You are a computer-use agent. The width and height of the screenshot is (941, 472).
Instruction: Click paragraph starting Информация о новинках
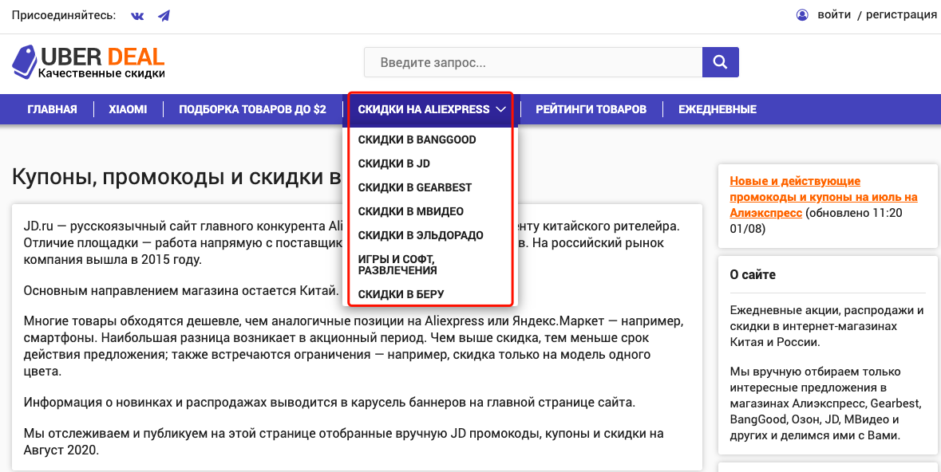click(330, 403)
